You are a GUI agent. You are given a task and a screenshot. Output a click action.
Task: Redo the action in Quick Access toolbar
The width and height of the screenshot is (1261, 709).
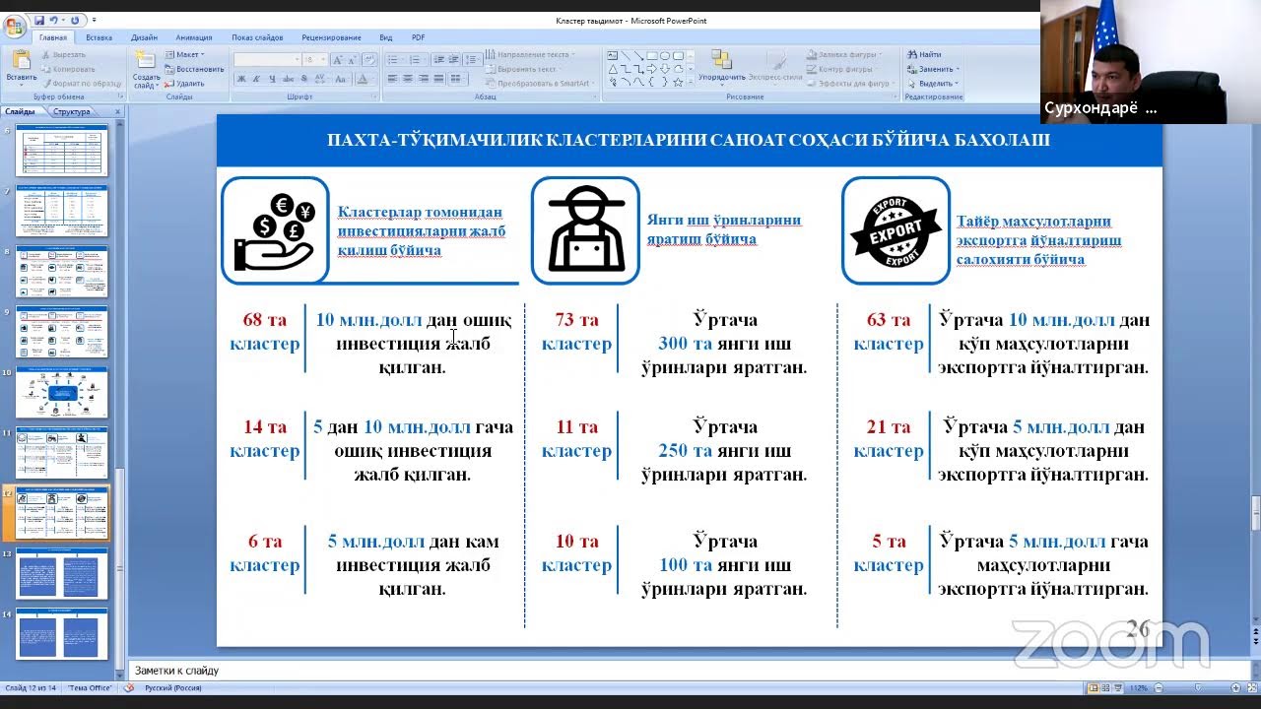click(74, 20)
